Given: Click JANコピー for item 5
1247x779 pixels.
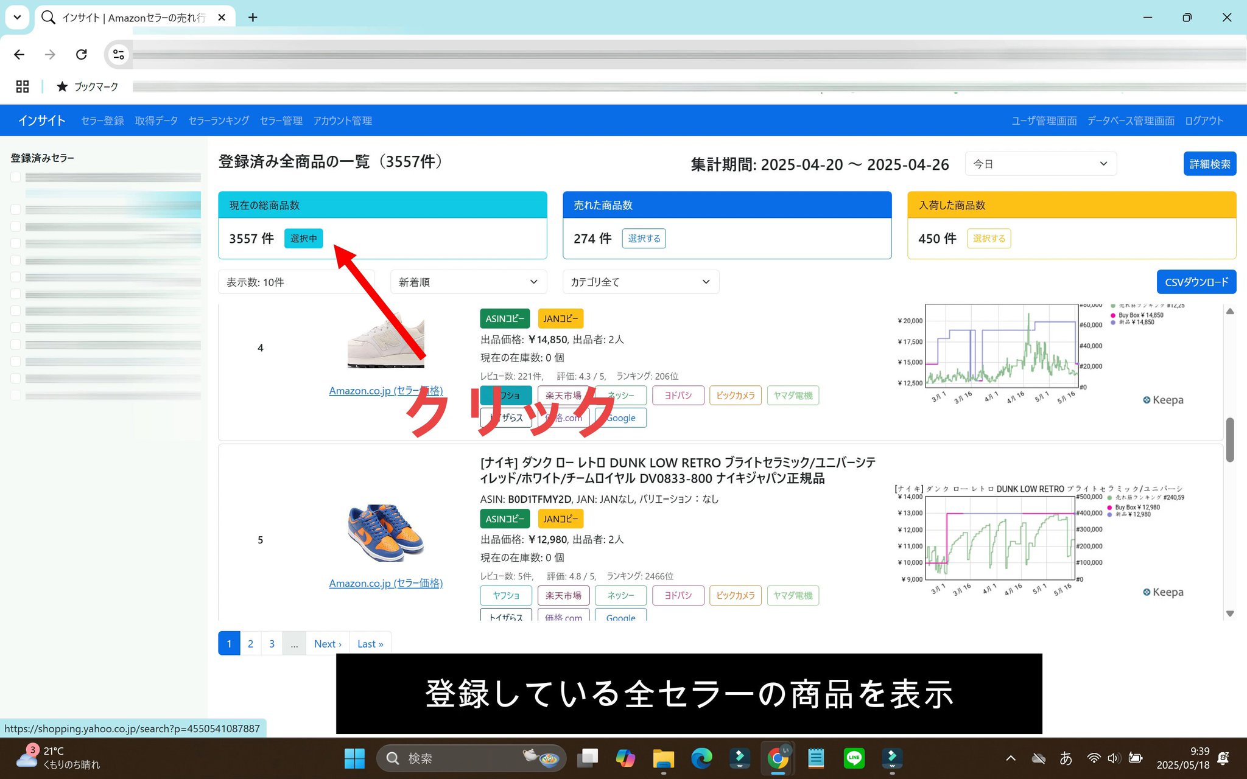Looking at the screenshot, I should click(x=560, y=519).
